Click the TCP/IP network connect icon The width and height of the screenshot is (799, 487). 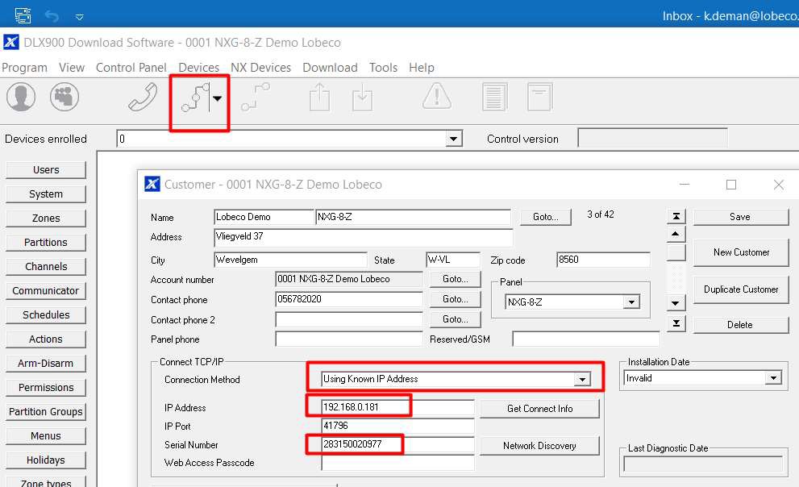coord(195,98)
